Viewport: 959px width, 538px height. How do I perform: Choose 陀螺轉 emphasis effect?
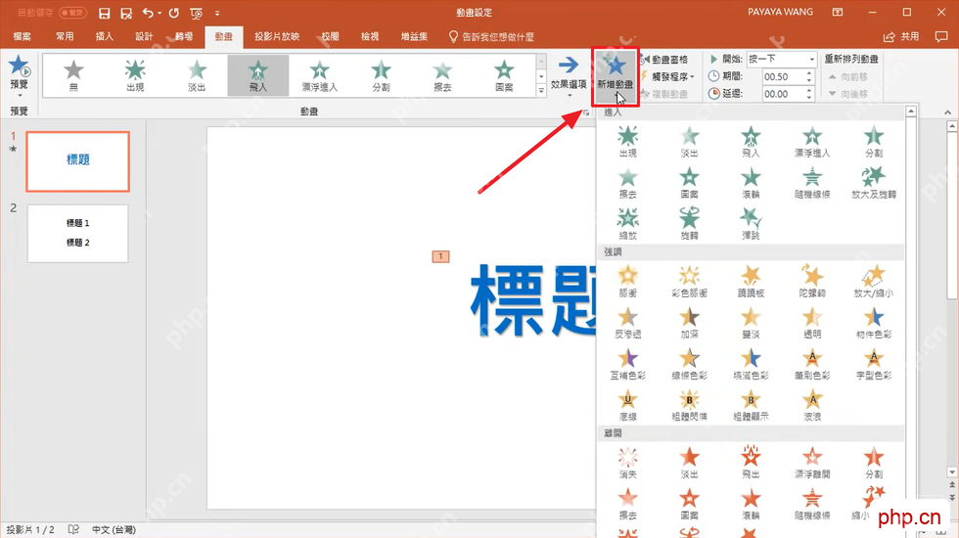click(812, 282)
